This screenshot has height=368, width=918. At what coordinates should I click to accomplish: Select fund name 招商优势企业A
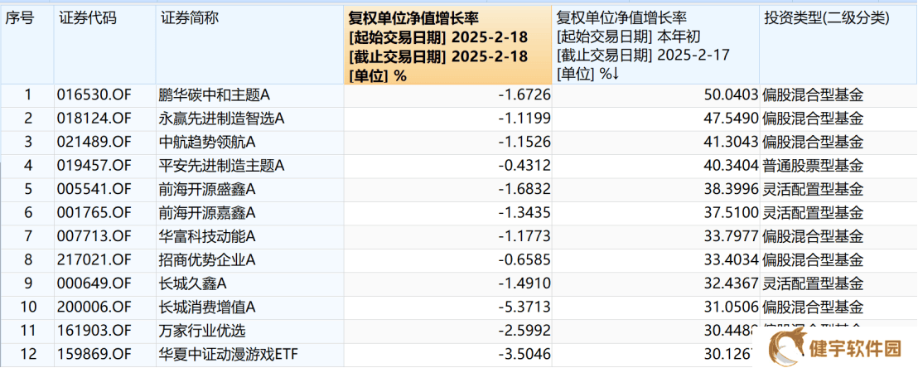coord(207,259)
